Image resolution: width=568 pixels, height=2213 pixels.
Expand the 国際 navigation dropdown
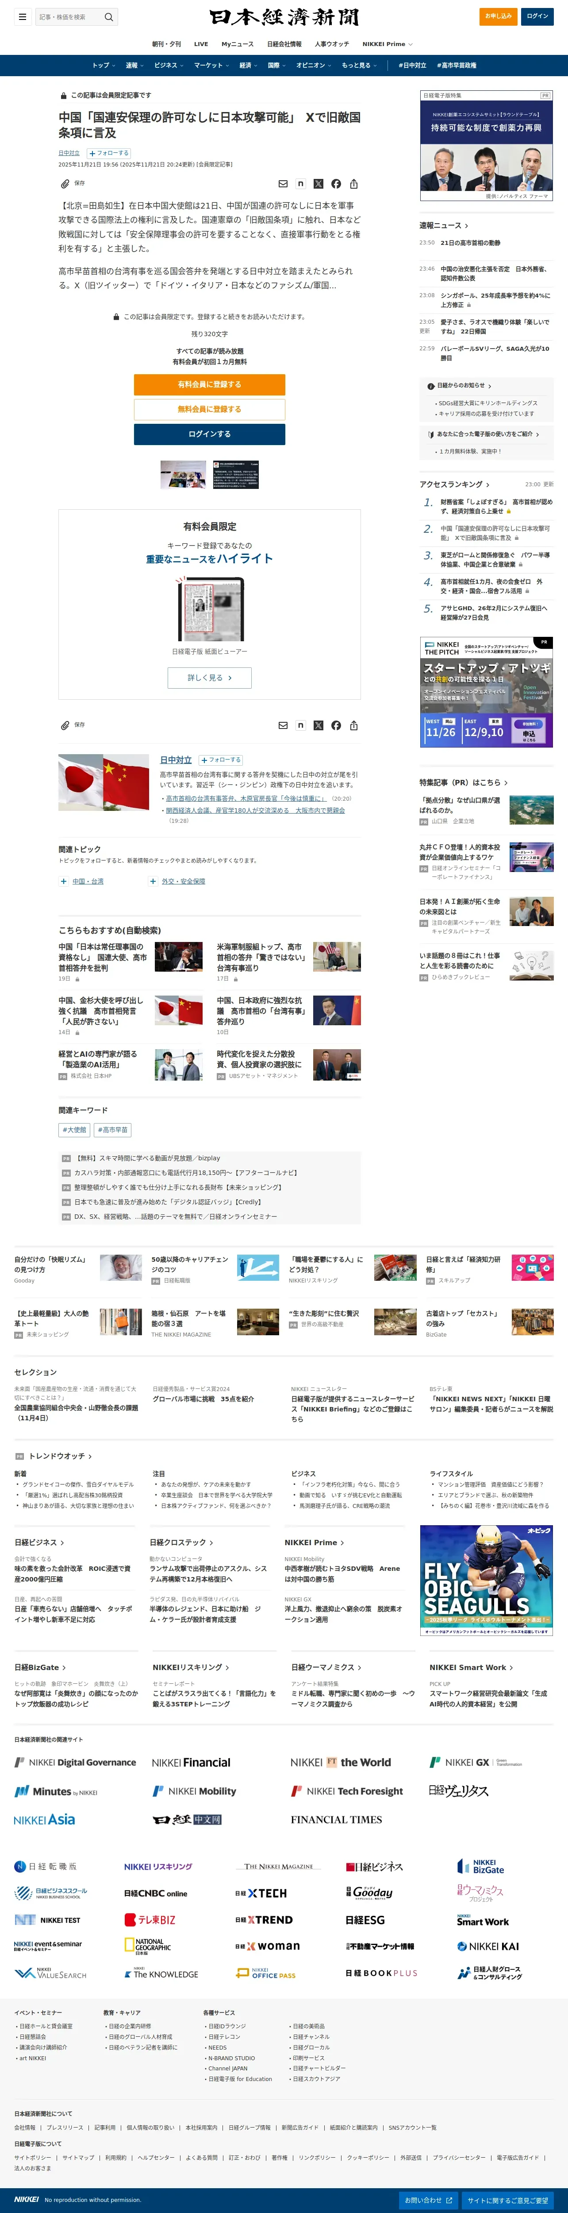point(276,65)
